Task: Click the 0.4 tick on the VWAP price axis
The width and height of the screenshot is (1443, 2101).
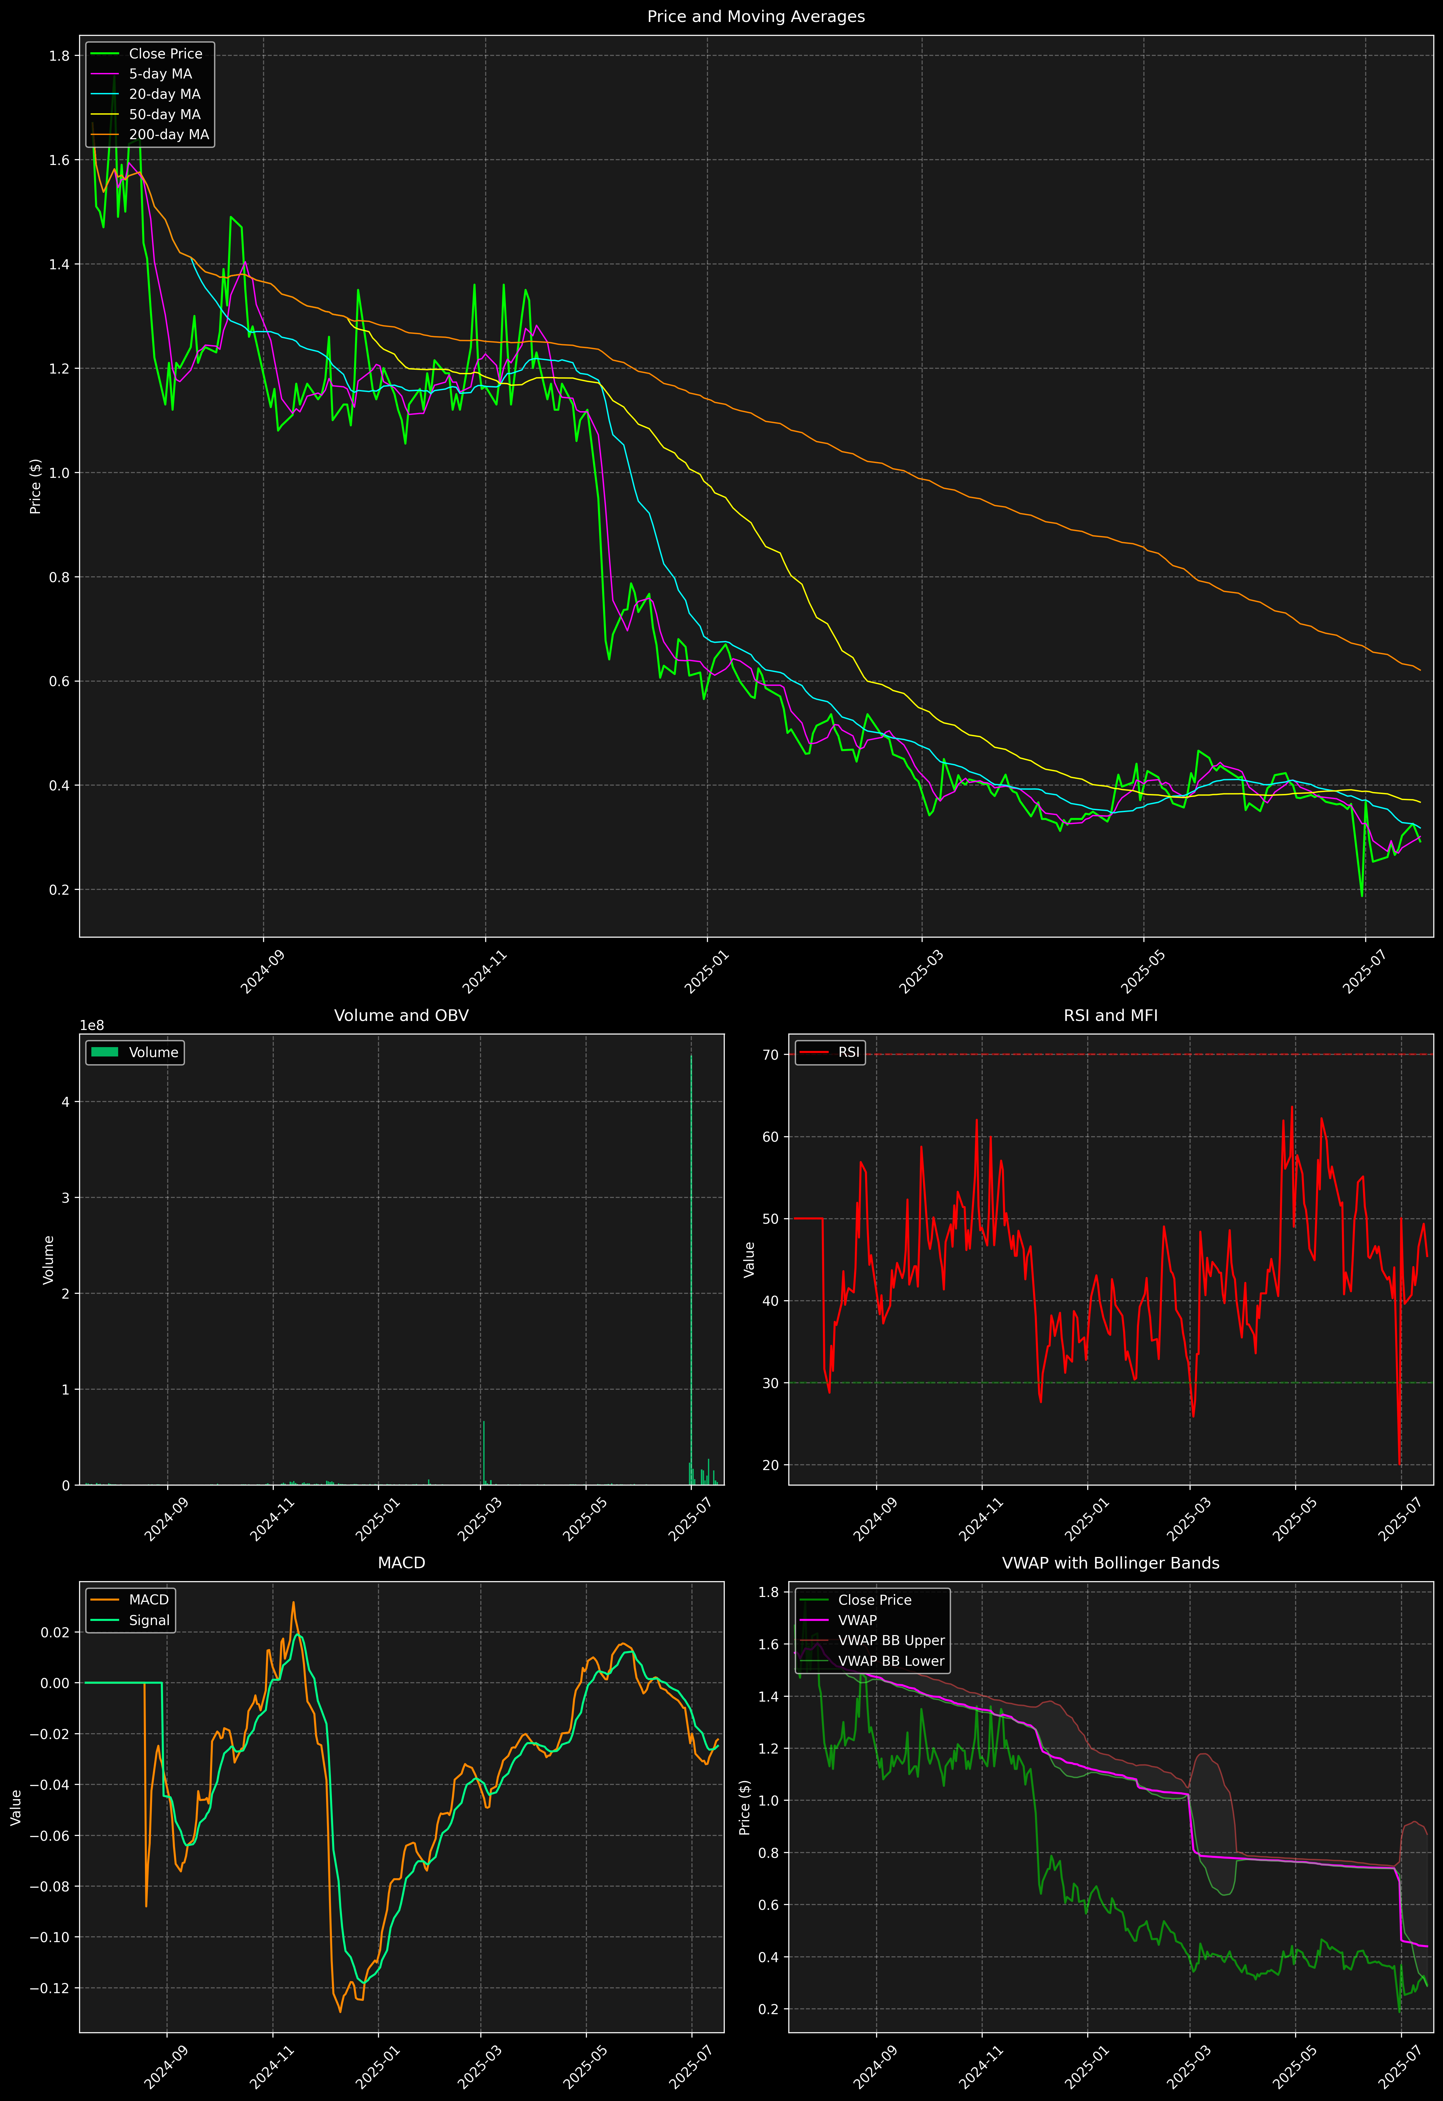Action: coord(769,1957)
